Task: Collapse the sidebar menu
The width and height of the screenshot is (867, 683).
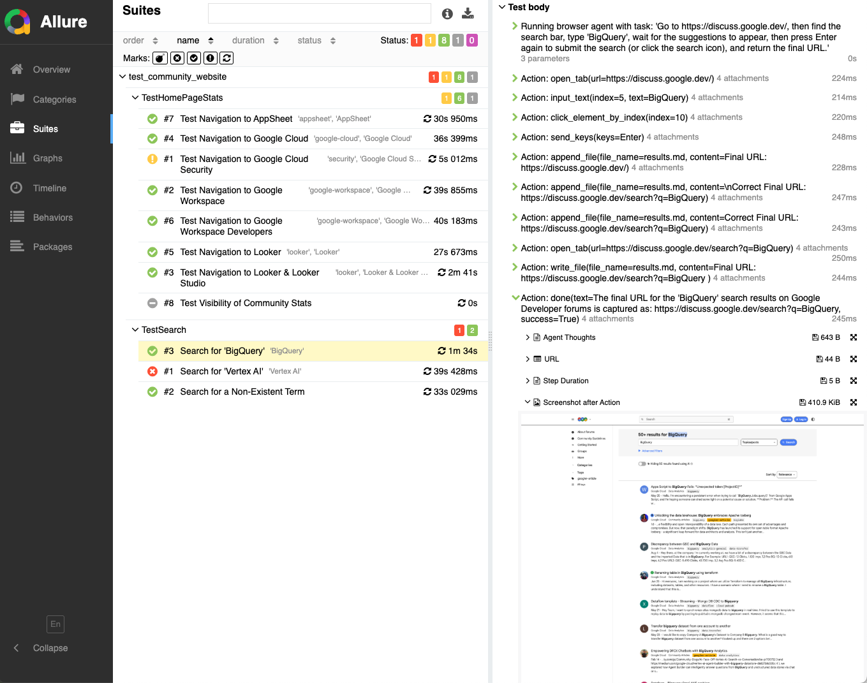Action: (41, 648)
